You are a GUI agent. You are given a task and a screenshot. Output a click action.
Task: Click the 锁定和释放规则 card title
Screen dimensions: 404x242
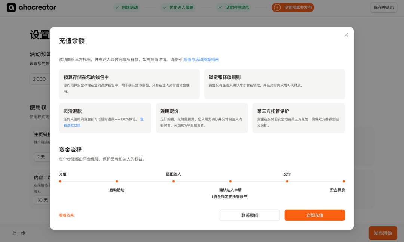[x=224, y=77]
